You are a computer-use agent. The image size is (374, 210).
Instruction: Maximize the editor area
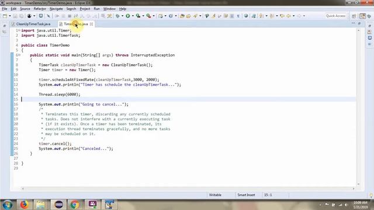359,23
